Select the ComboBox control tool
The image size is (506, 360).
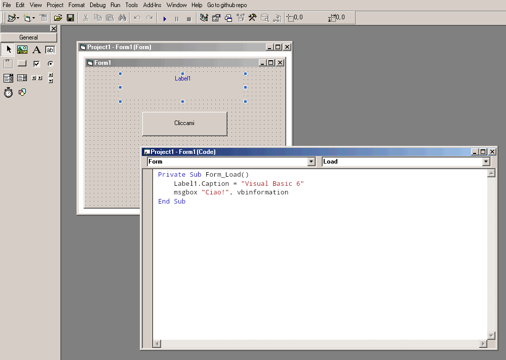(9, 78)
